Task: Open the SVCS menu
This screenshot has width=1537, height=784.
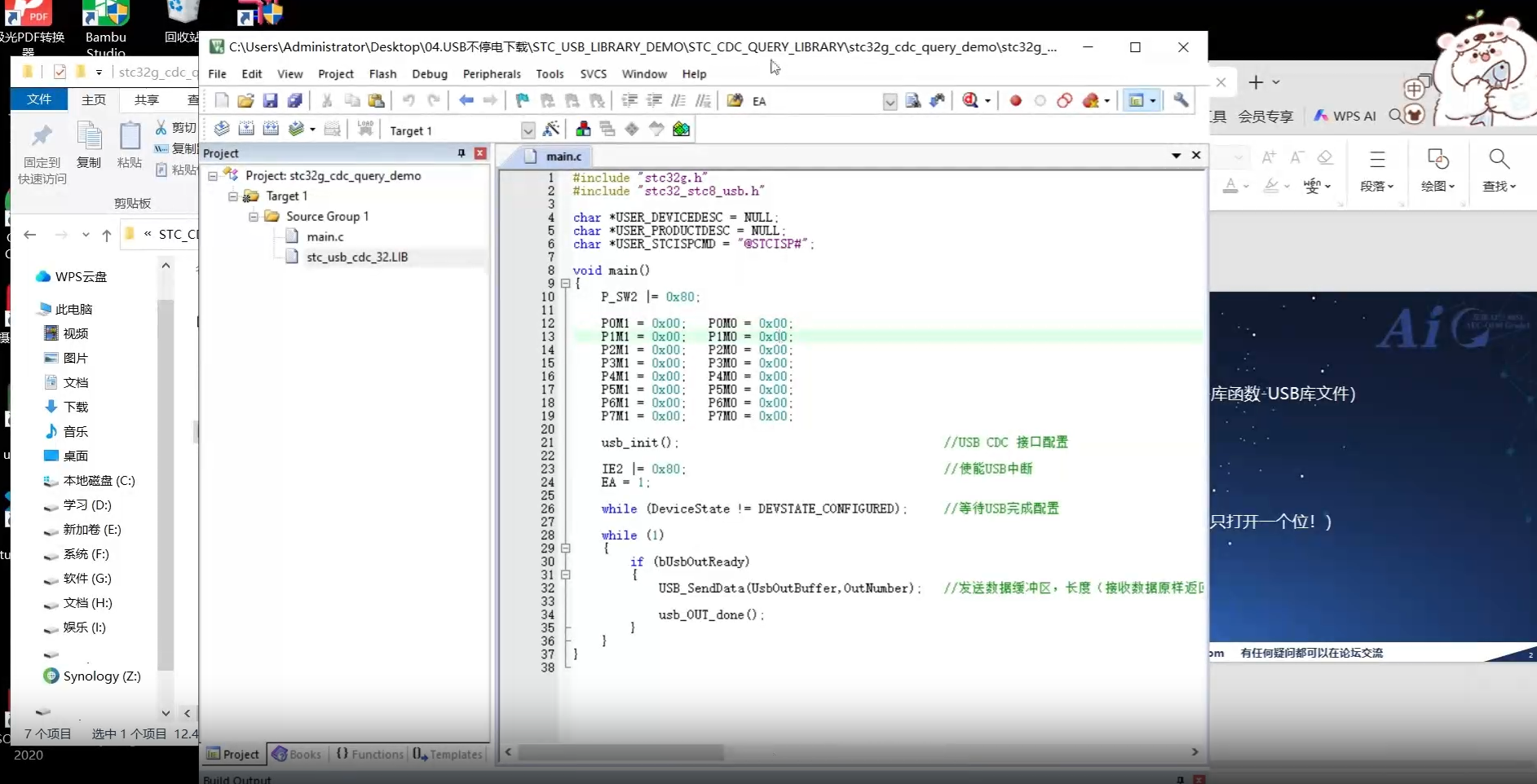Action: click(x=594, y=73)
